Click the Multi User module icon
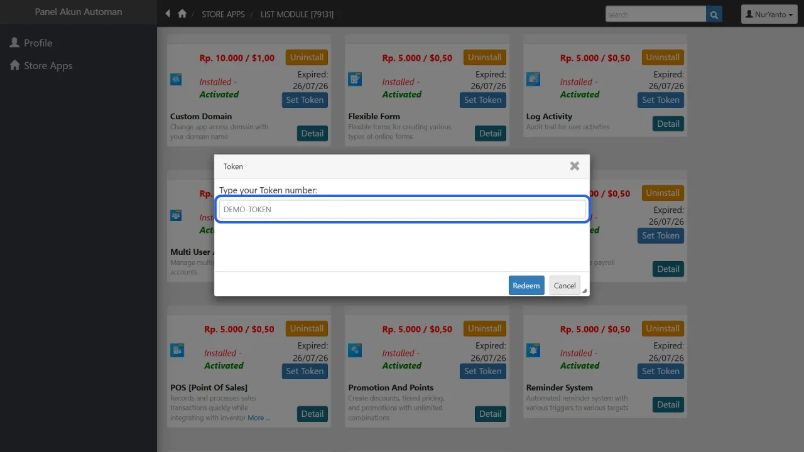804x452 pixels. pyautogui.click(x=176, y=215)
